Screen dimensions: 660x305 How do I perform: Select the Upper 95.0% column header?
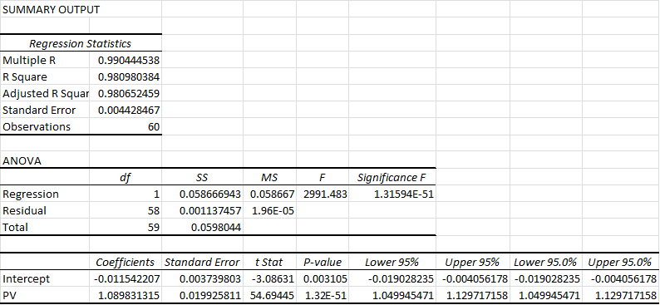point(620,263)
